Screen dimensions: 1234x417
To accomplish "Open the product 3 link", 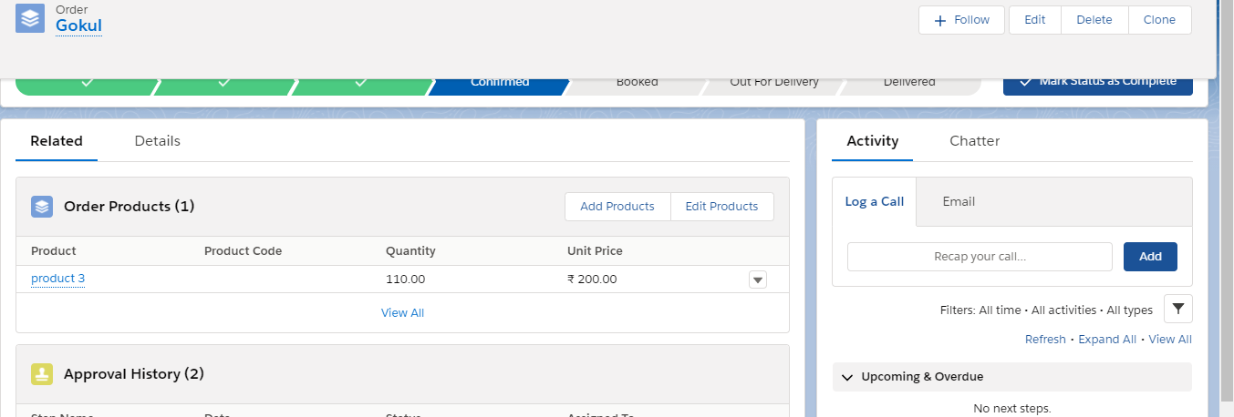I will click(57, 279).
